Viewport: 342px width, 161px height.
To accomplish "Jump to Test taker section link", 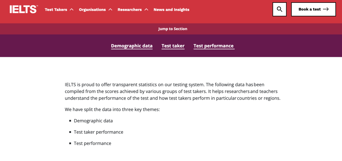I will (x=173, y=46).
